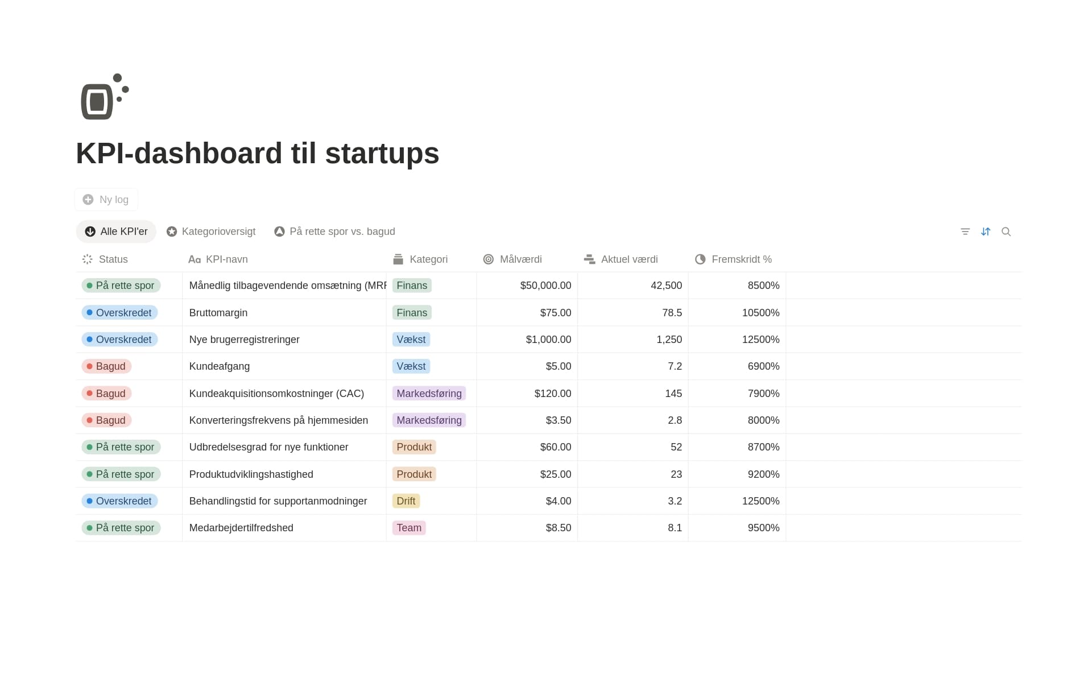Click the Markedsføring tag on CAC row
Viewport: 1092px width, 682px height.
(429, 394)
